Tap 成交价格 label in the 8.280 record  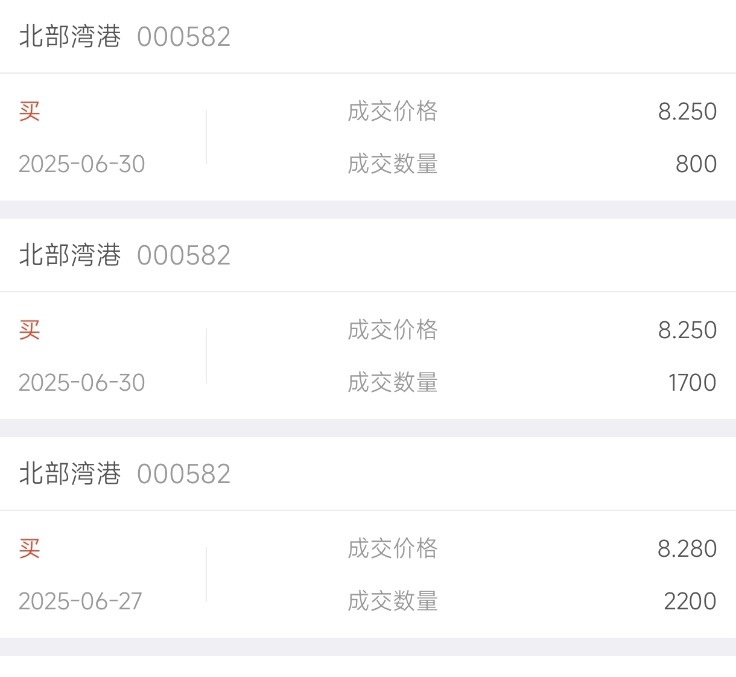(393, 548)
